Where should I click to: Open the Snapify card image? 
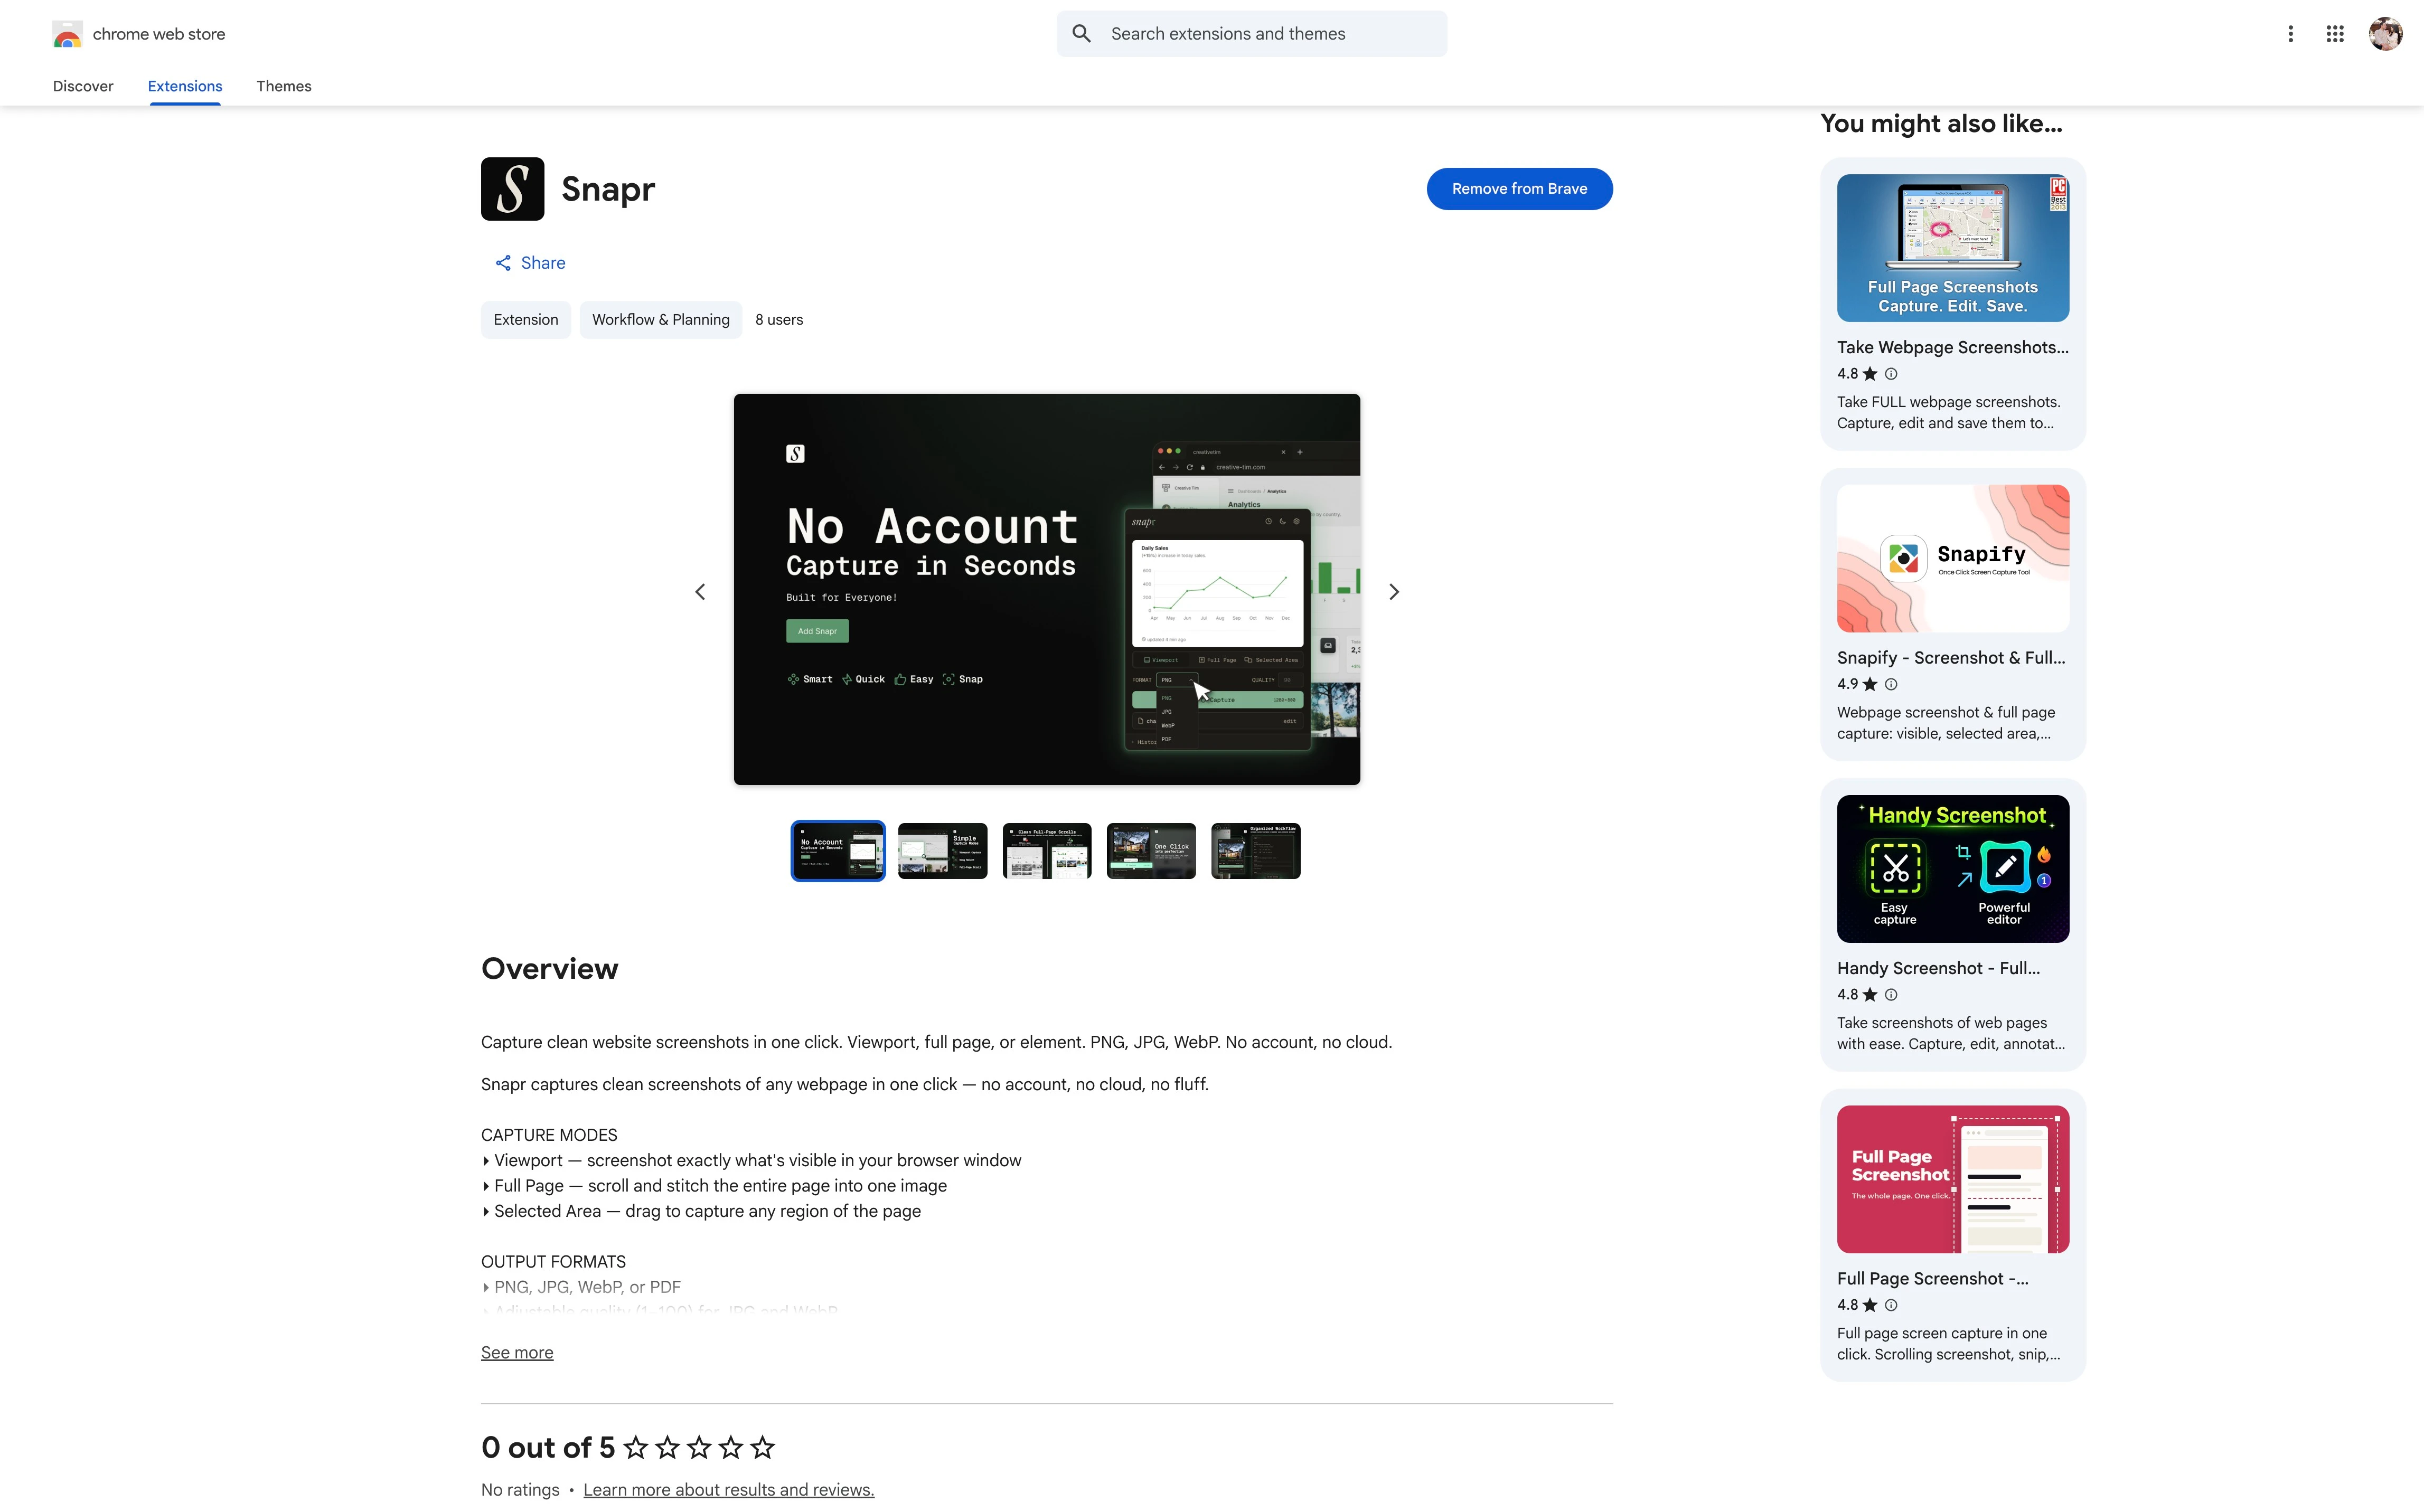coord(1953,558)
